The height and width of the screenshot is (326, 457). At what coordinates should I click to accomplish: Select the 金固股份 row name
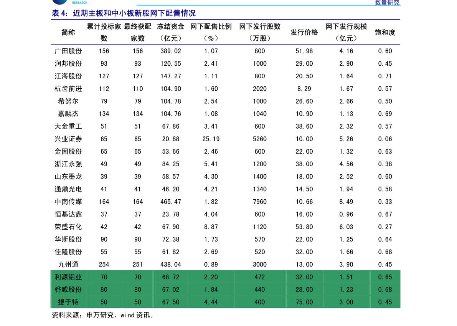point(68,151)
